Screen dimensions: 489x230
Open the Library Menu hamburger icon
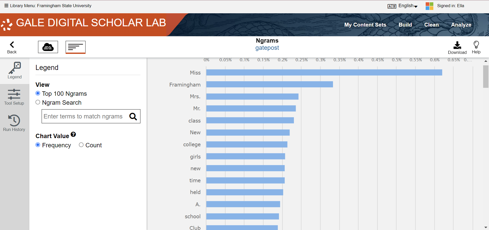pos(6,6)
